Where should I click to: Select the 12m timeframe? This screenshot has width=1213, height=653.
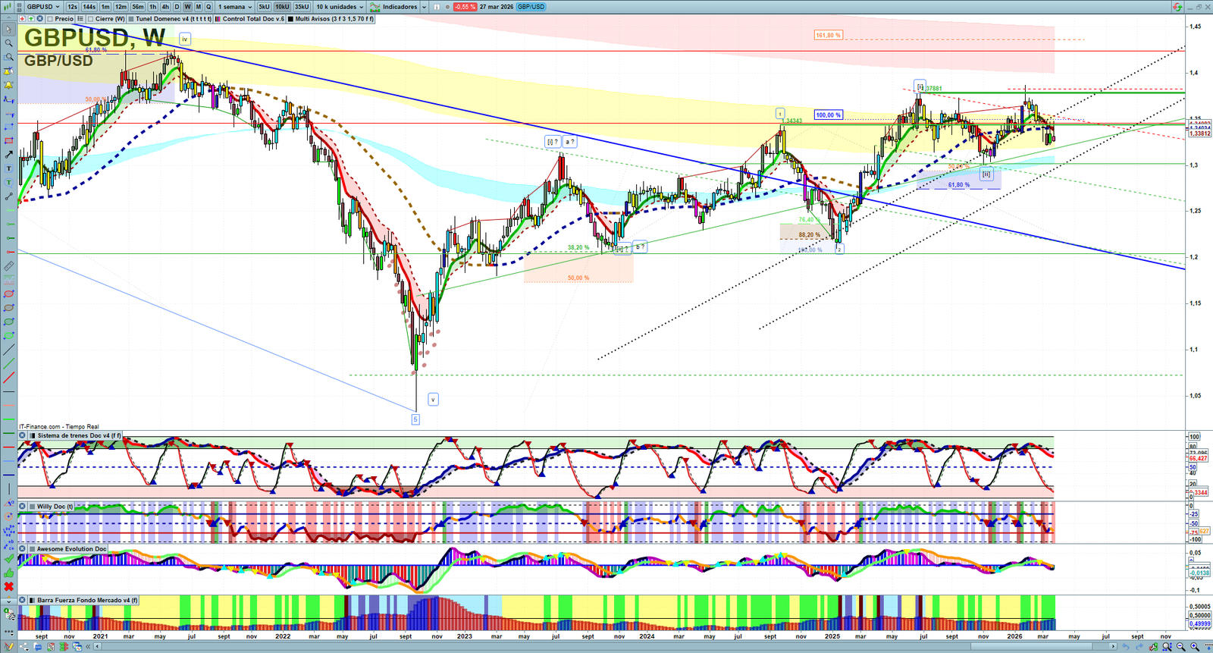point(121,7)
